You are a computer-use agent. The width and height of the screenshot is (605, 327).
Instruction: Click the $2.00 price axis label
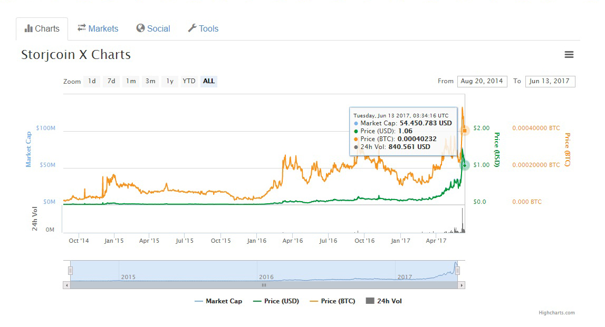(x=482, y=128)
